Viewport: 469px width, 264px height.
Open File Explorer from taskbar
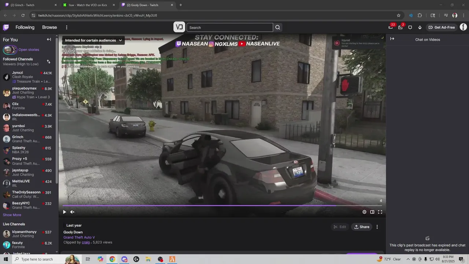click(x=148, y=259)
